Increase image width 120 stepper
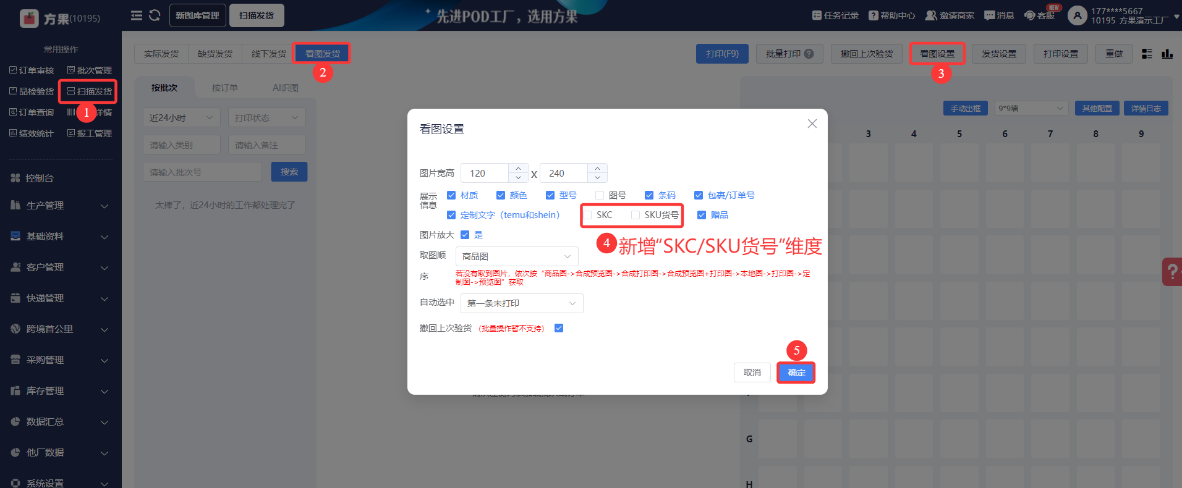This screenshot has width=1182, height=488. pos(518,168)
